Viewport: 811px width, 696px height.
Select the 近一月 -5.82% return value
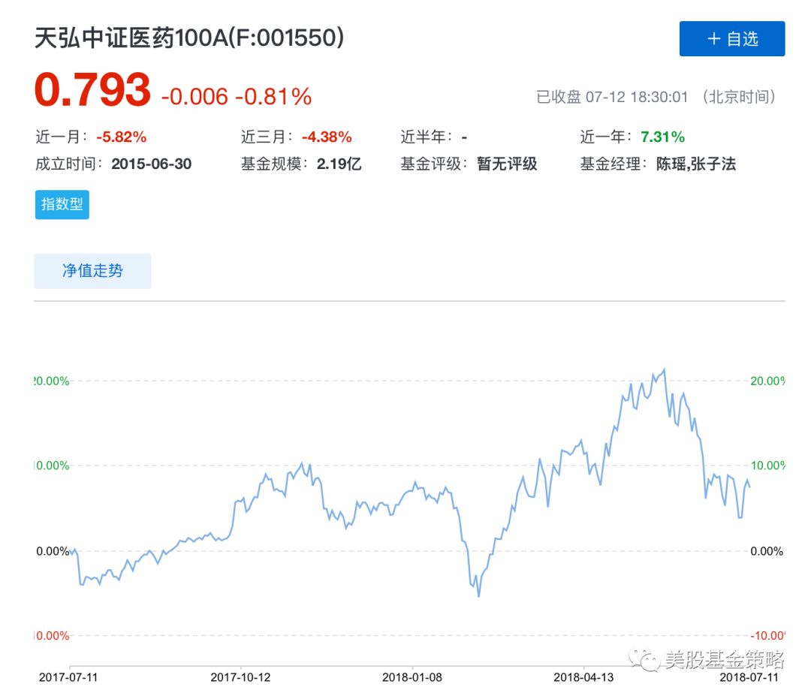[121, 137]
